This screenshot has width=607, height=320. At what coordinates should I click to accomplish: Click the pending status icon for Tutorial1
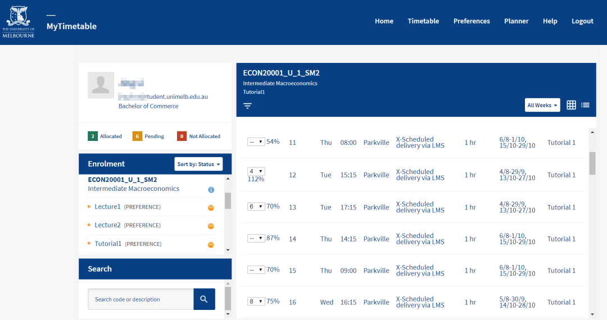(211, 245)
